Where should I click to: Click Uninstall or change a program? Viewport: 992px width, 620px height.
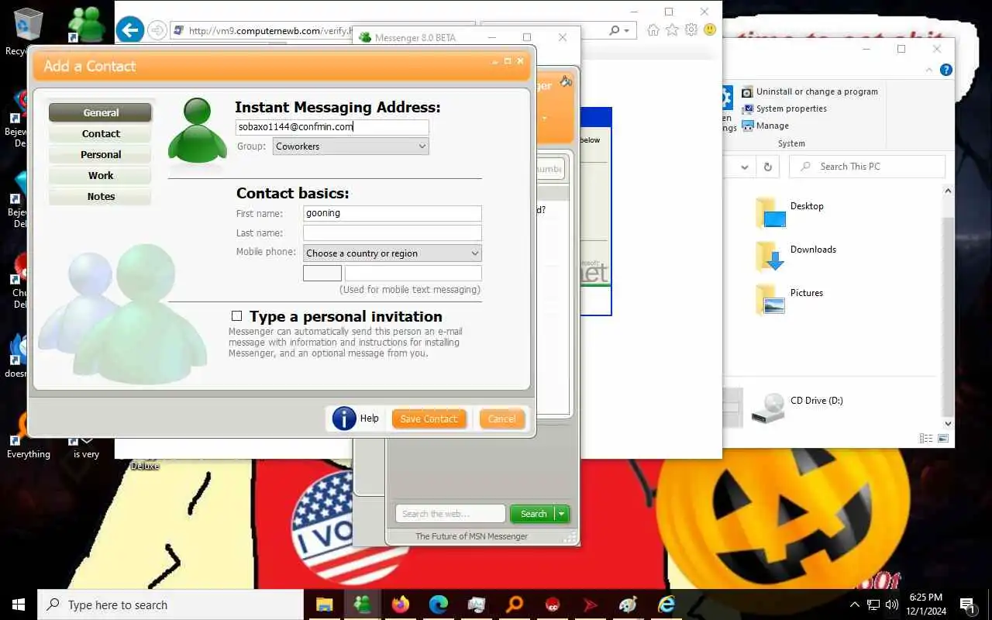(x=810, y=91)
